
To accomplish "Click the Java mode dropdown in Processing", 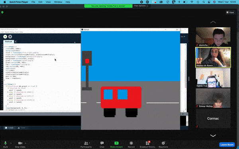I will coord(183,37).
